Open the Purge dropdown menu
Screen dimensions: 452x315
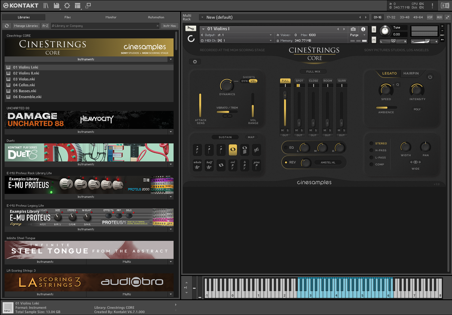tap(358, 35)
